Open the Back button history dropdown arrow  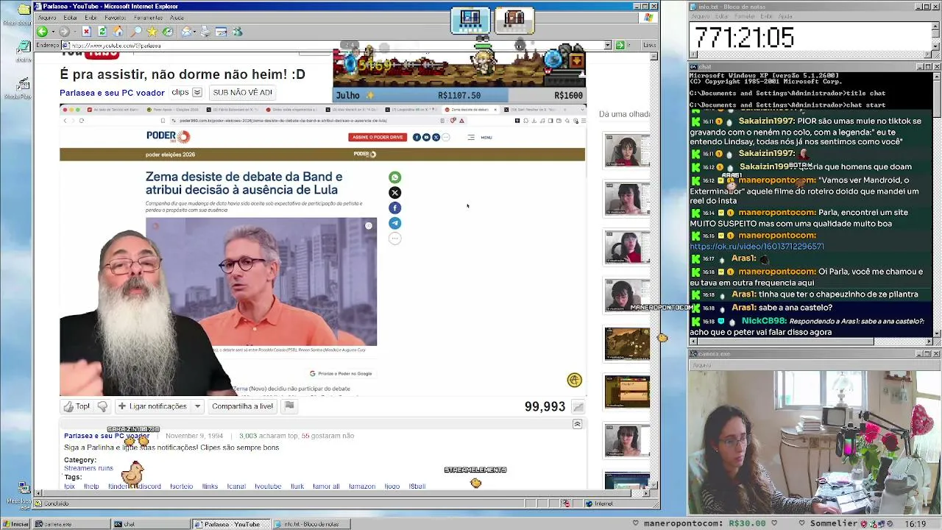(x=52, y=32)
